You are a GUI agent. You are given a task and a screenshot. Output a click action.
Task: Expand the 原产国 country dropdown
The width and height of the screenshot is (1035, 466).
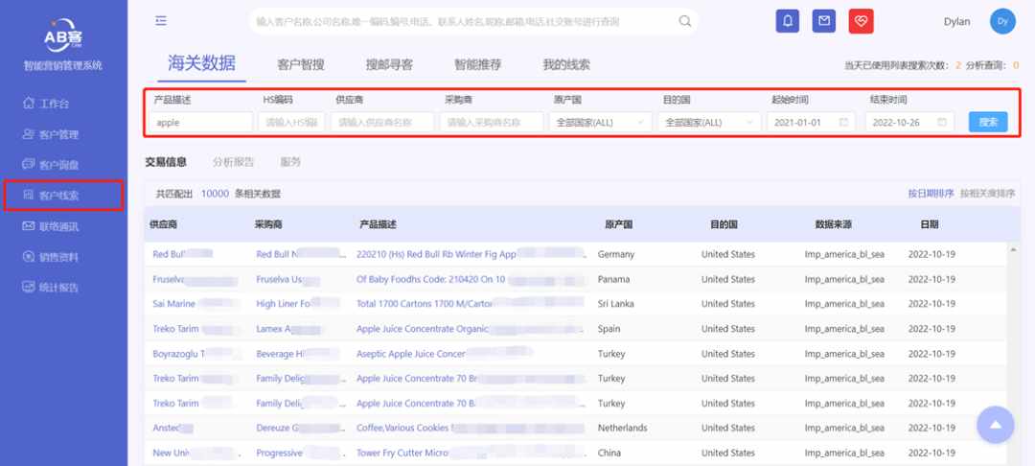pyautogui.click(x=600, y=122)
